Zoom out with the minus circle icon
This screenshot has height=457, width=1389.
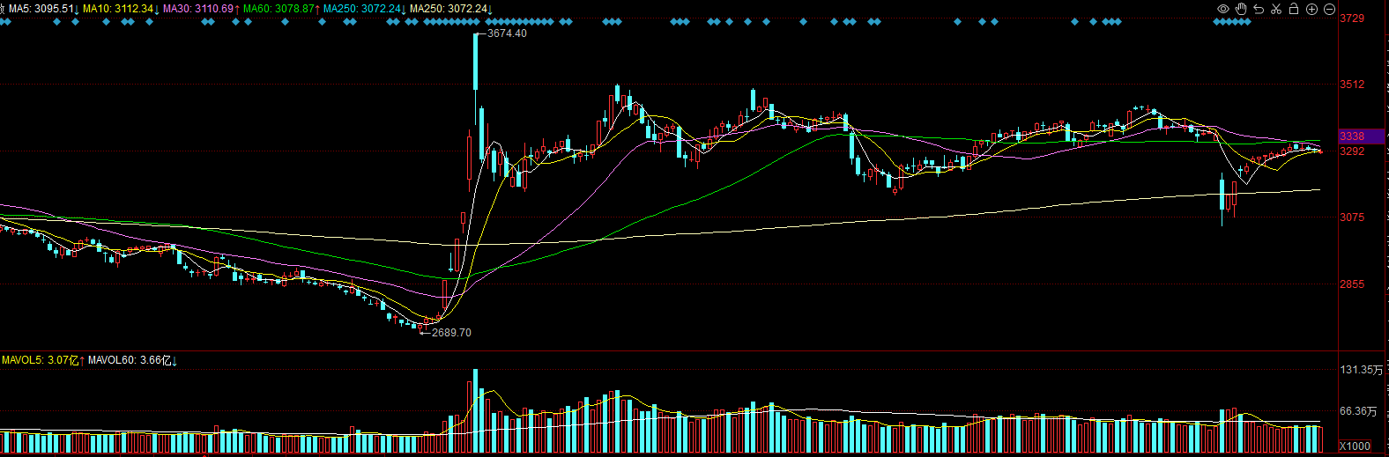click(x=1329, y=9)
